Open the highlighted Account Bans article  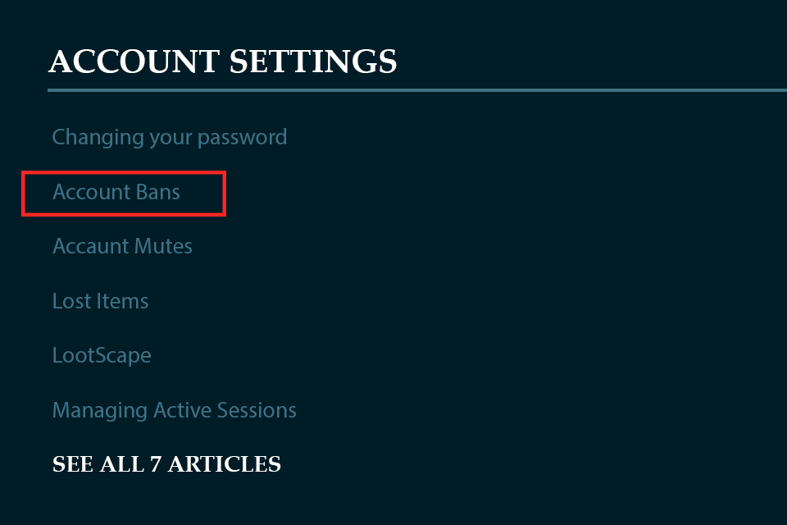pos(116,193)
